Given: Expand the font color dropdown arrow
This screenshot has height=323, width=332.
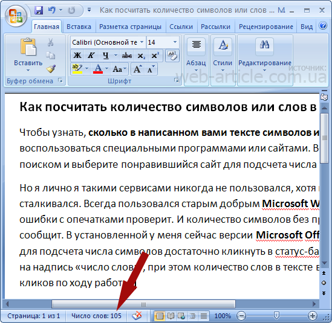Looking at the screenshot, I should (x=106, y=69).
